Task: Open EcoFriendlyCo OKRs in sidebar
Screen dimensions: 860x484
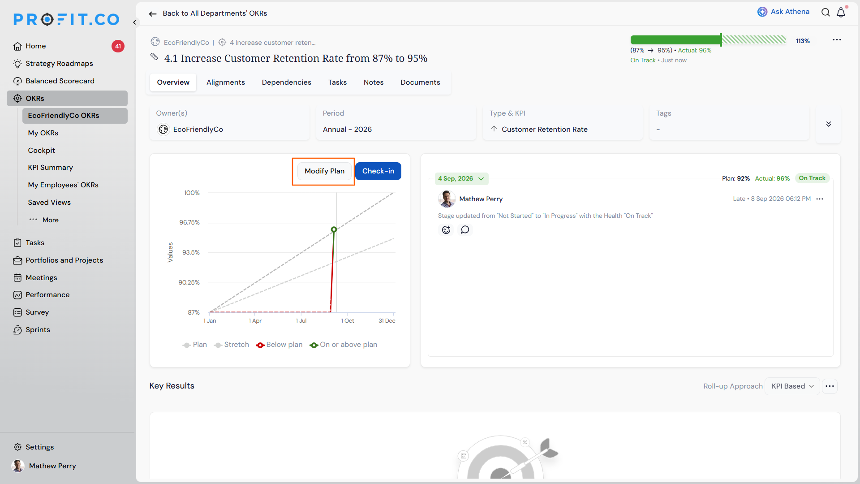Action: click(75, 116)
